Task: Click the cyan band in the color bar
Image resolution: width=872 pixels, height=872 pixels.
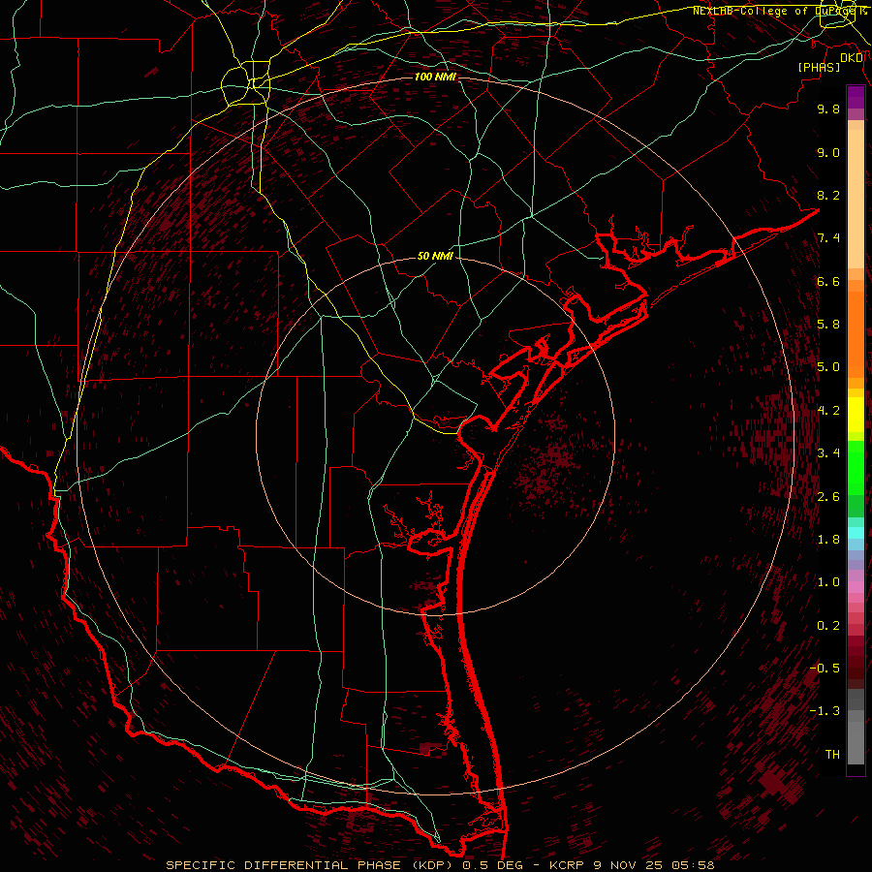Action: 856,533
